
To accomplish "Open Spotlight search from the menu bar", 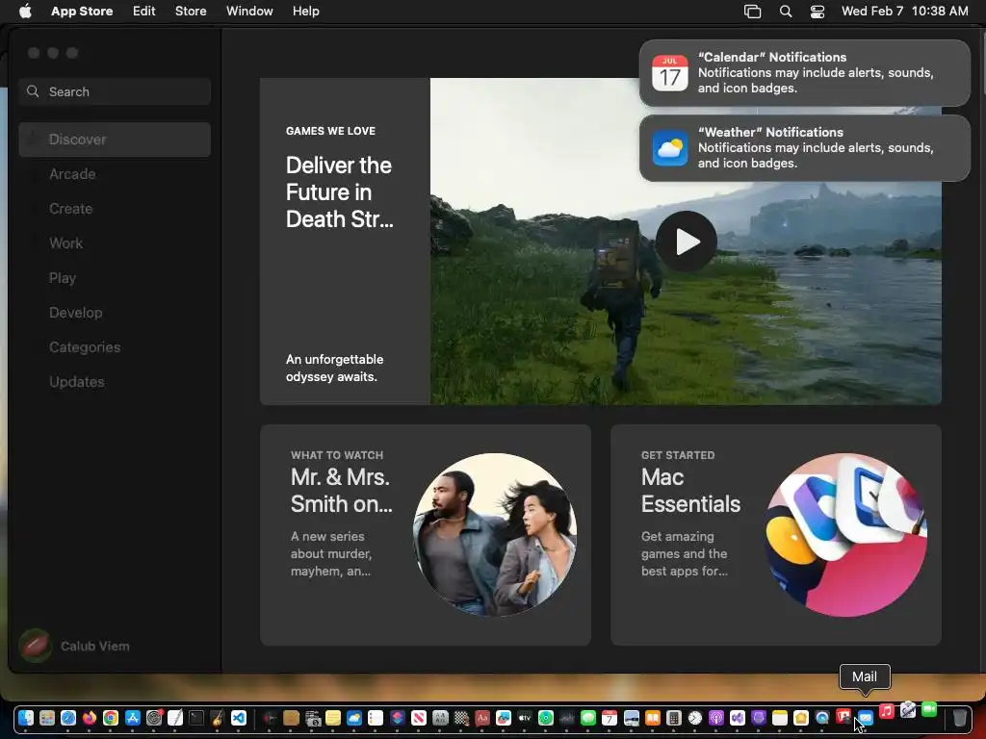I will (x=786, y=11).
